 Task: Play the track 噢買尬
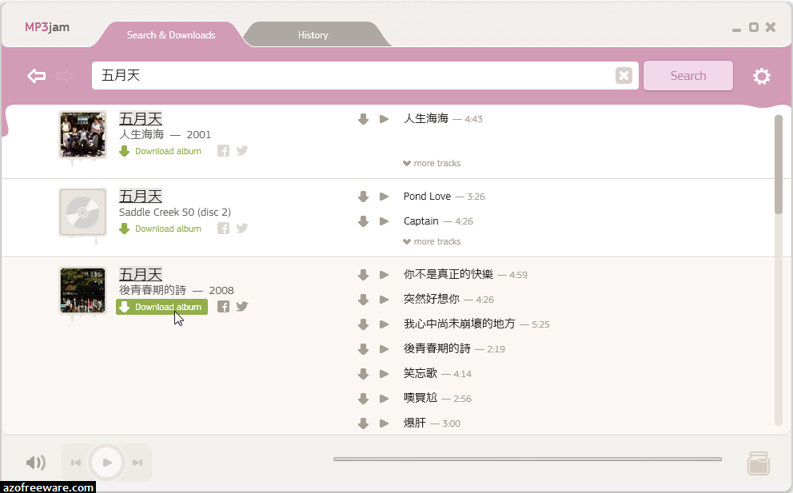[385, 399]
